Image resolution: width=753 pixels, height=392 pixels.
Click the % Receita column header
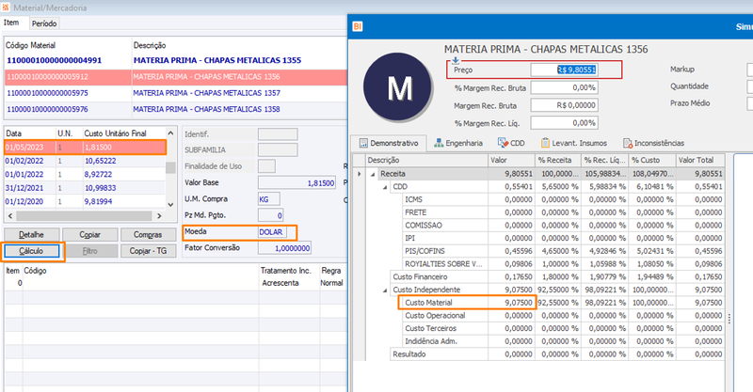coord(558,160)
